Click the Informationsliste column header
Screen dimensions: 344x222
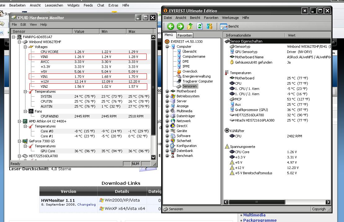[x=254, y=35]
